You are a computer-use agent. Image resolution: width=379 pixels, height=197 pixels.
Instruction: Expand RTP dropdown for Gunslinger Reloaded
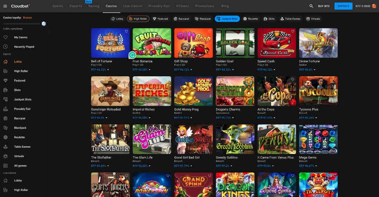pos(106,118)
